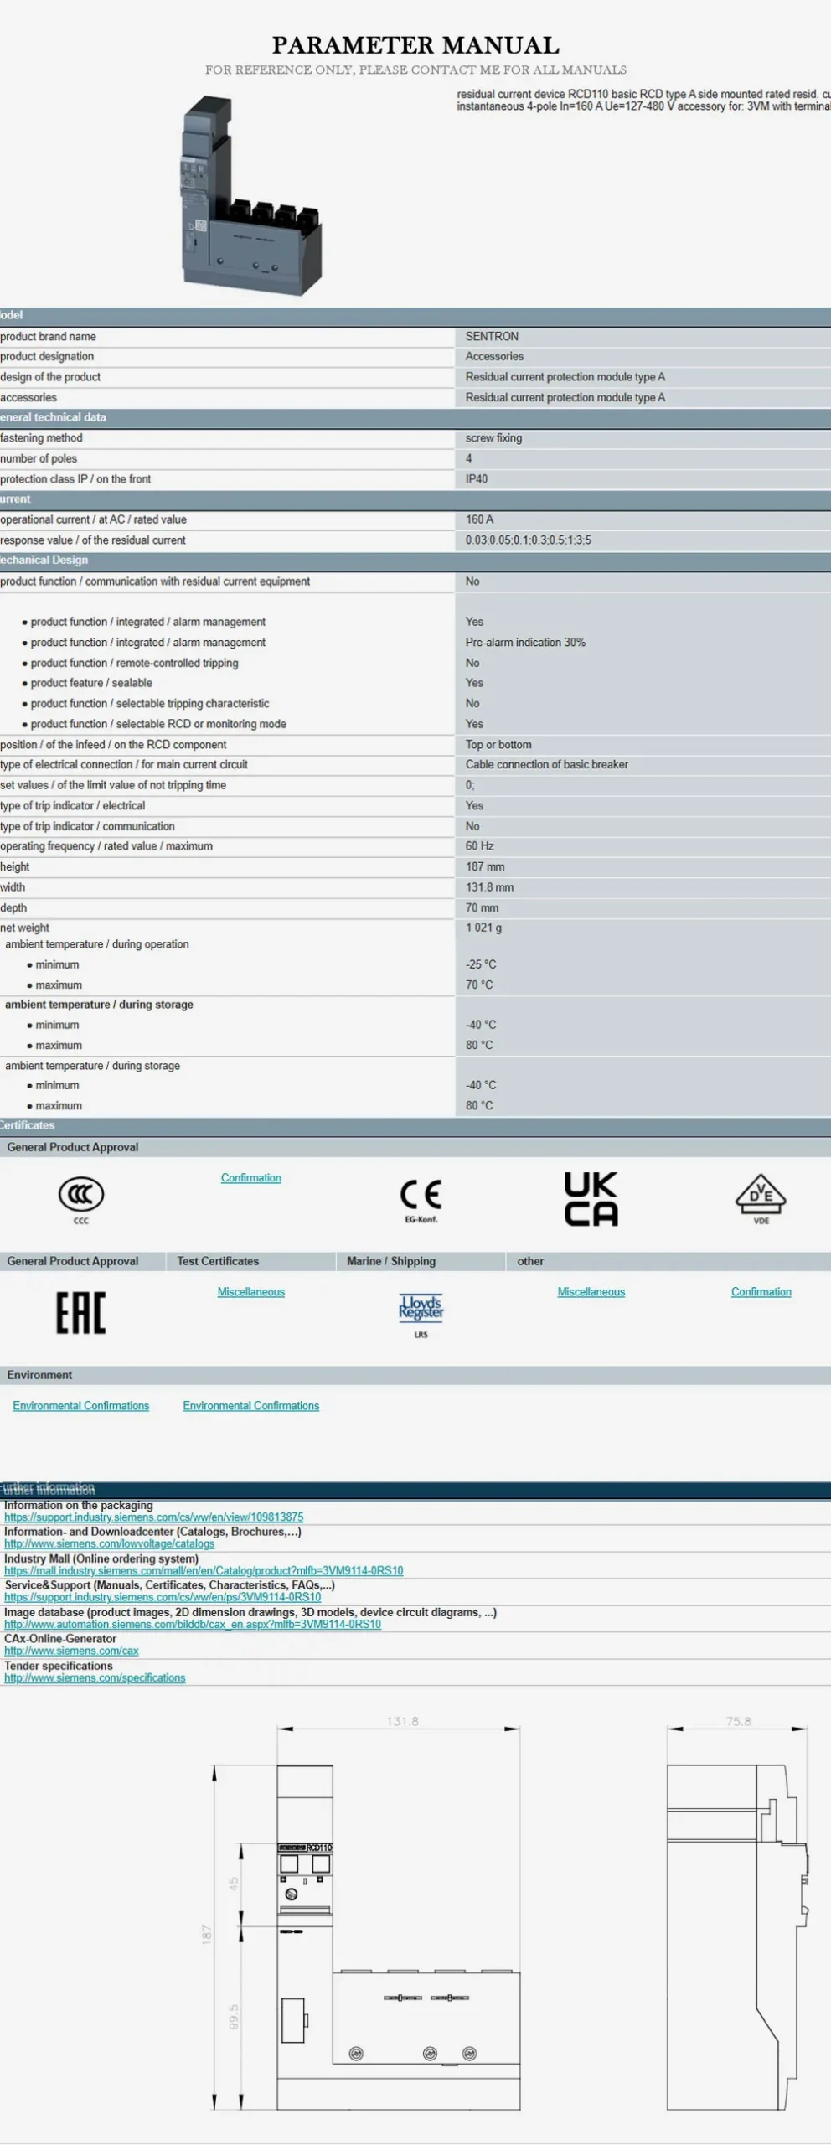This screenshot has width=831, height=2145.
Task: Click the '187 mm' height value
Action: coord(485,867)
